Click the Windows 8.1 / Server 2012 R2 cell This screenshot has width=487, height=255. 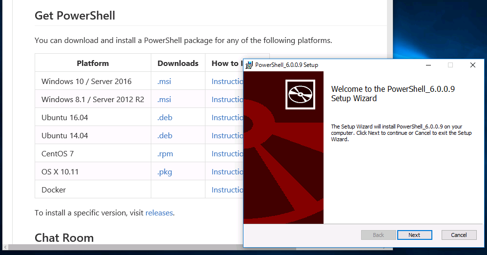click(x=93, y=100)
